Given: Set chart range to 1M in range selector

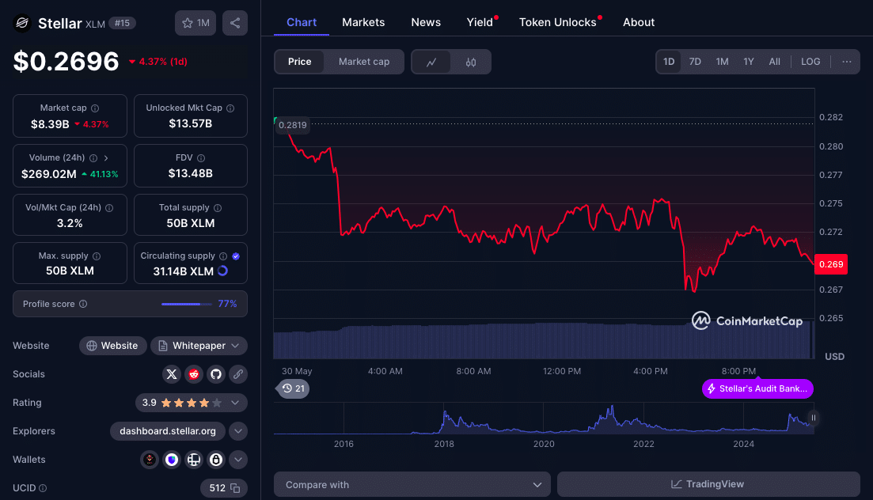Looking at the screenshot, I should [722, 62].
